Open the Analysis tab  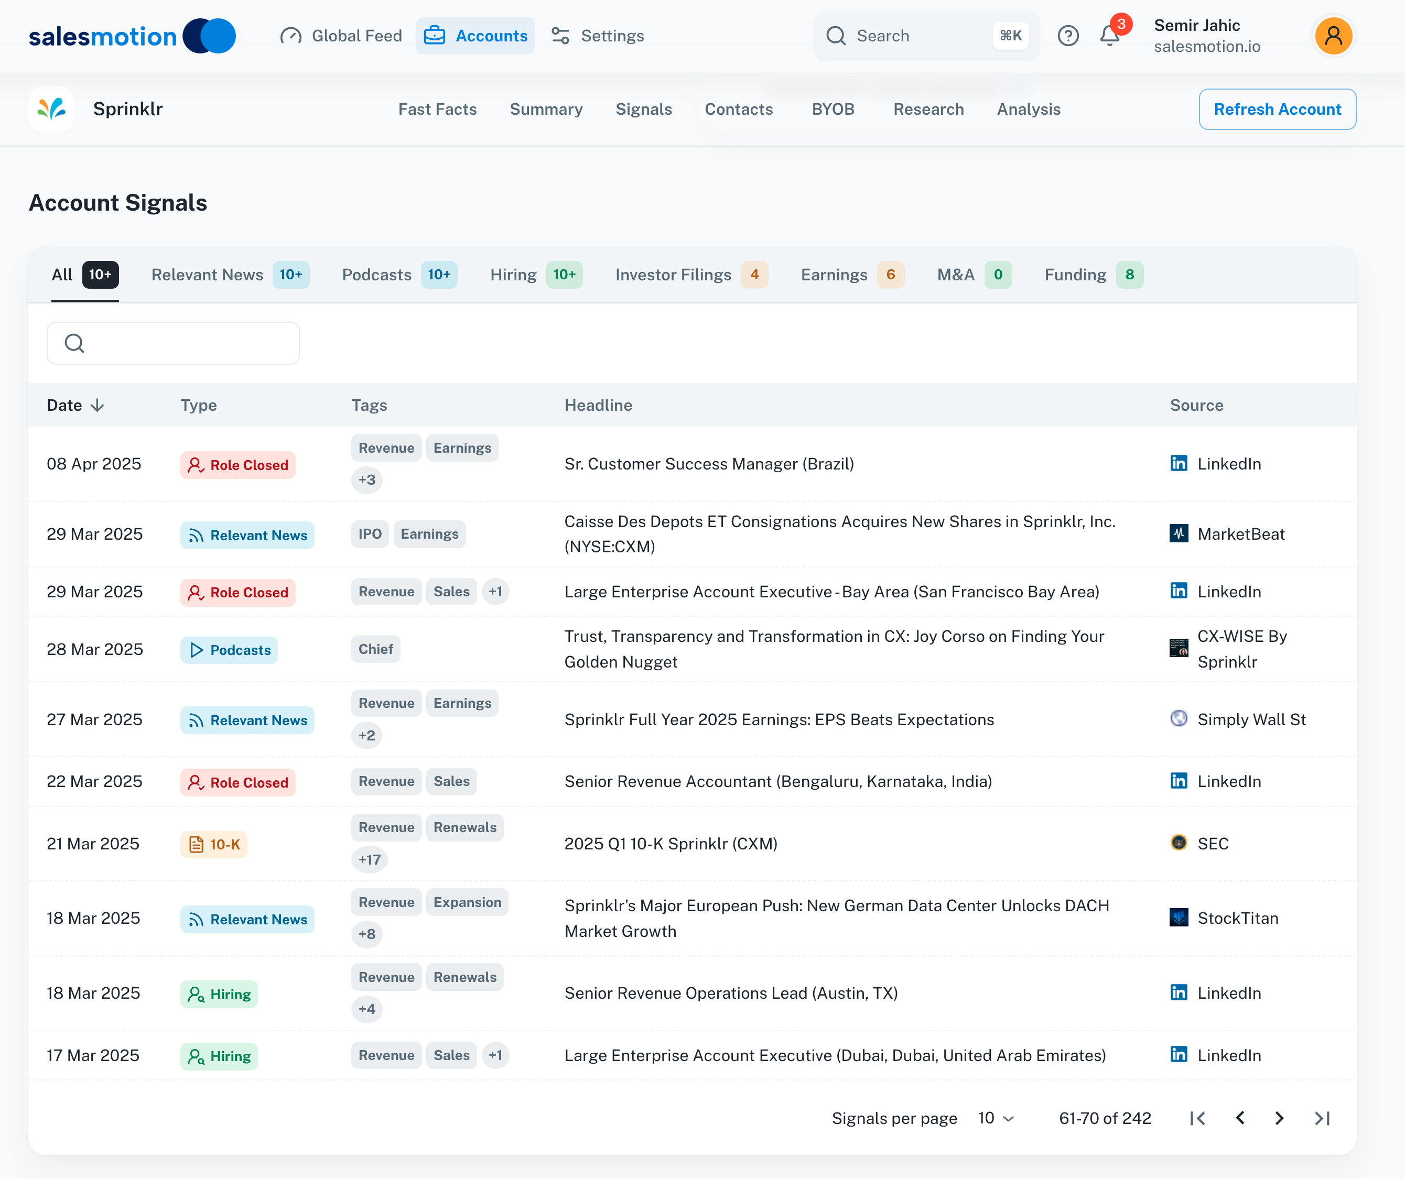click(x=1029, y=109)
